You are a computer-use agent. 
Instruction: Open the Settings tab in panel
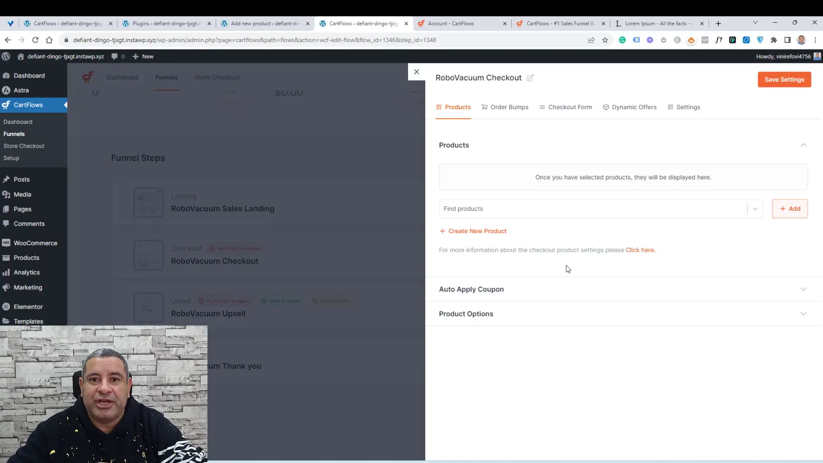pos(684,107)
